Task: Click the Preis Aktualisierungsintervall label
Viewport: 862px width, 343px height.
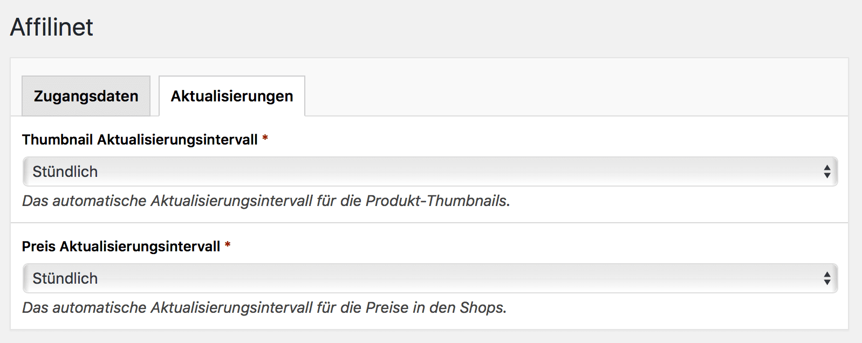Action: click(122, 246)
